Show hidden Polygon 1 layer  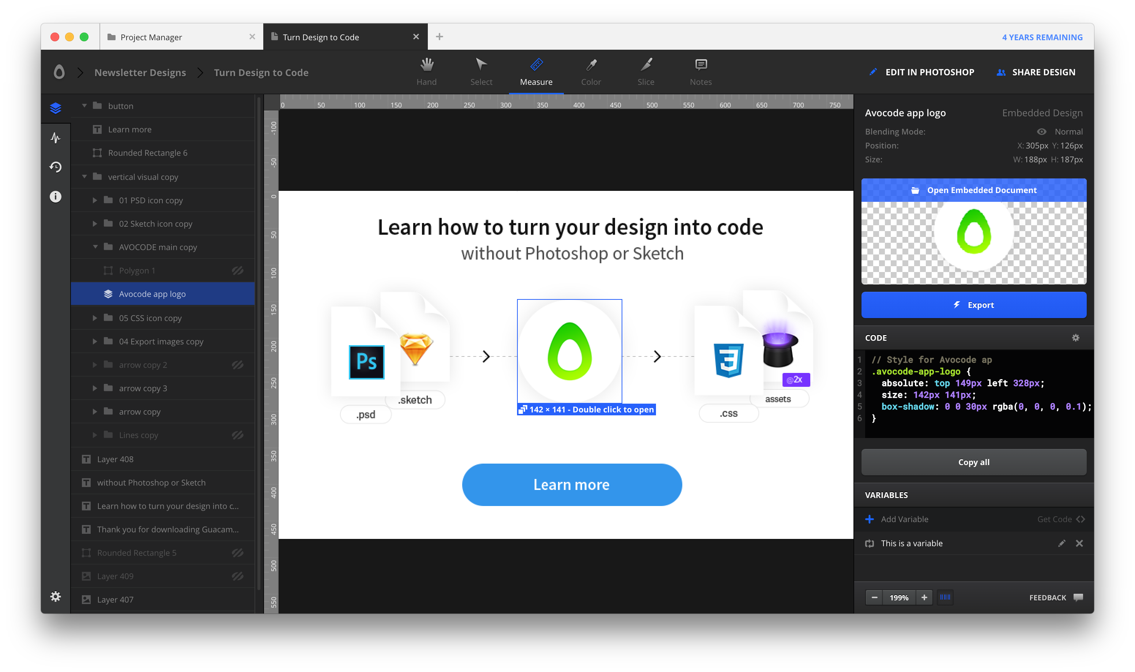tap(238, 270)
